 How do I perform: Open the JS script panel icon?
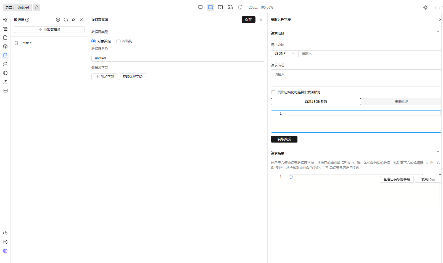coord(5,82)
